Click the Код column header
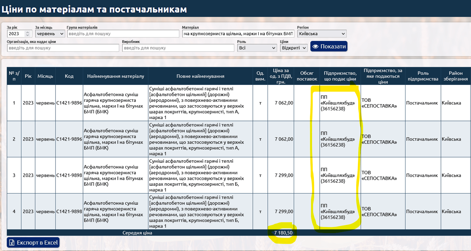The image size is (471, 251). click(x=69, y=76)
